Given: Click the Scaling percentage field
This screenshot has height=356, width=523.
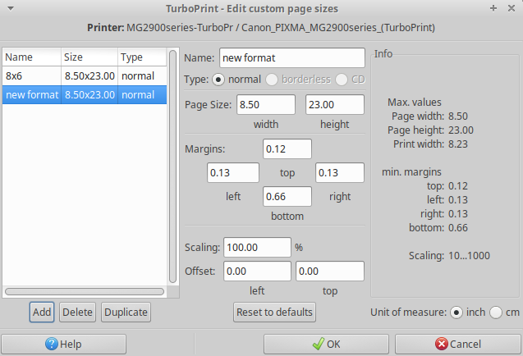Looking at the screenshot, I should [256, 247].
